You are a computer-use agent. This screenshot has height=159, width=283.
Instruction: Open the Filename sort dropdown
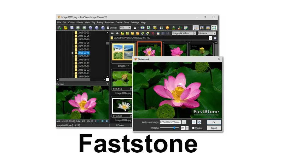tap(214, 33)
